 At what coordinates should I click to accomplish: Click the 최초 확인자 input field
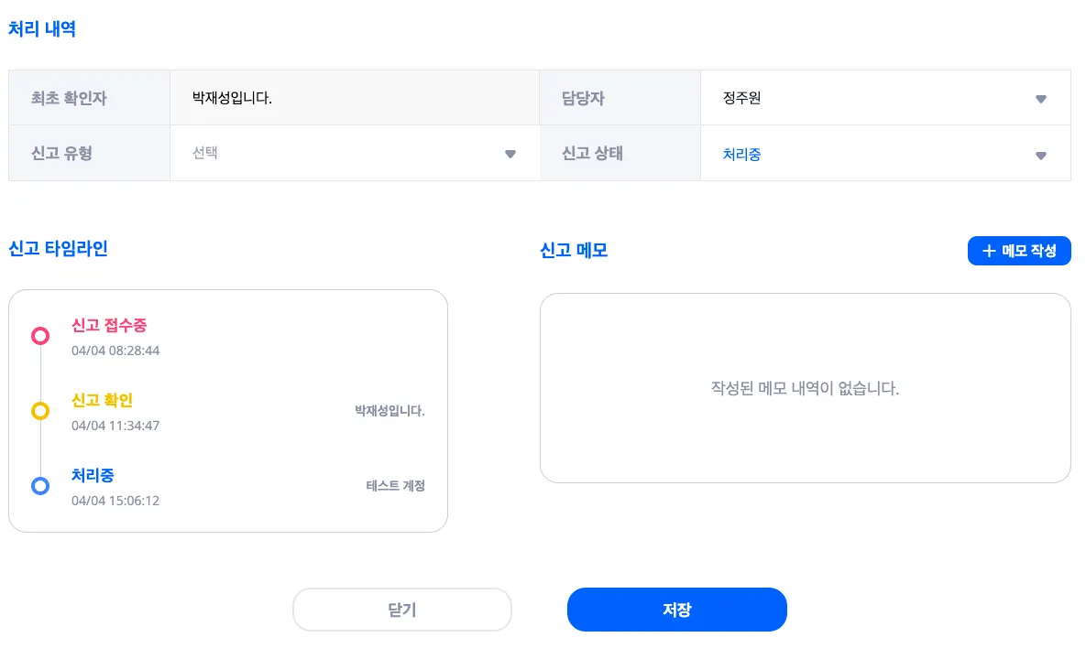pyautogui.click(x=354, y=98)
